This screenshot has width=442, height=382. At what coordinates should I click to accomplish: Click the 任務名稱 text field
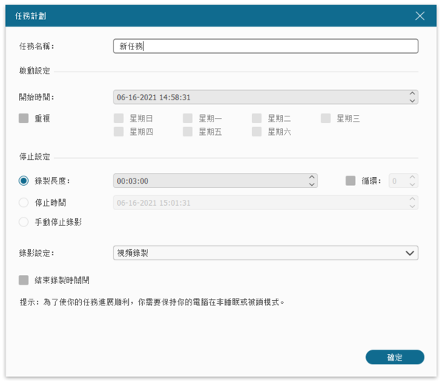tap(265, 46)
